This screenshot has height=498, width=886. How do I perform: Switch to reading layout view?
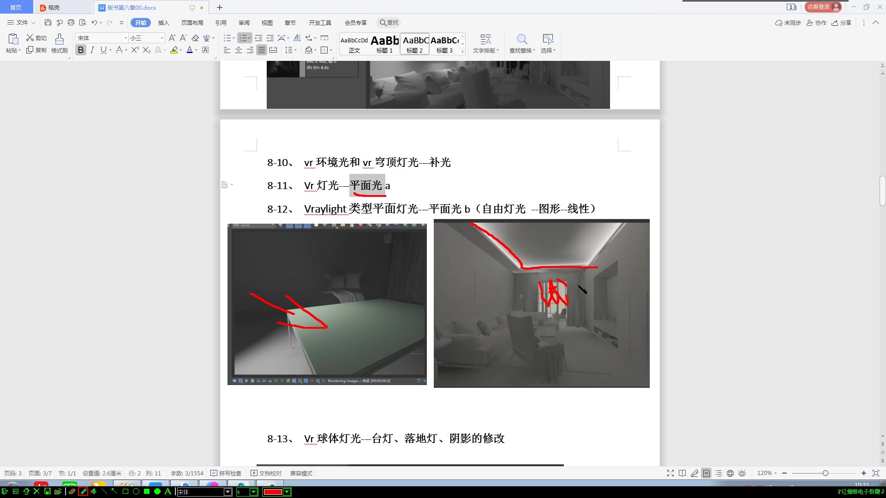click(682, 473)
